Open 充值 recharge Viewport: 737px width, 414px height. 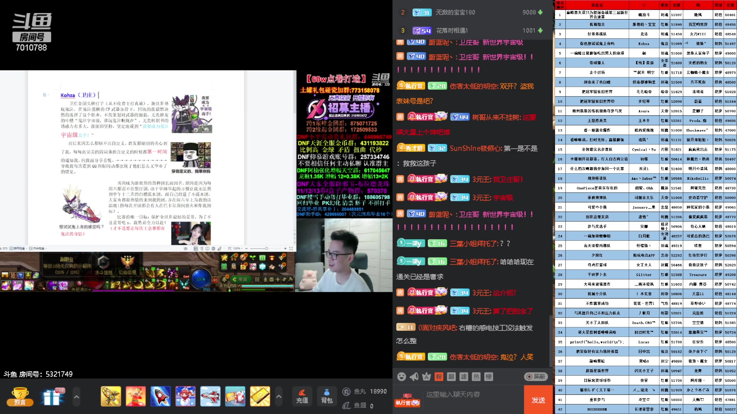click(302, 397)
